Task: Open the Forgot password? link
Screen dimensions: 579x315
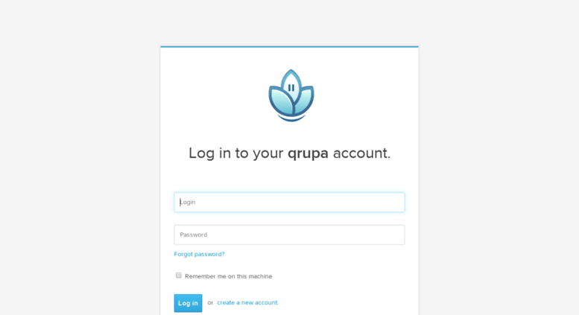Action: coord(199,254)
